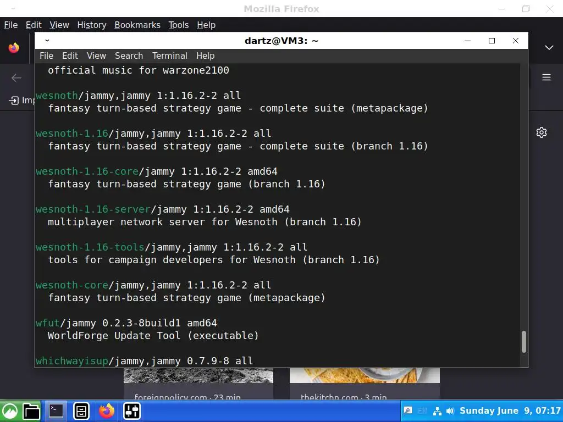Open Firefox History menu
Screen dimensions: 563x422
pyautogui.click(x=92, y=25)
